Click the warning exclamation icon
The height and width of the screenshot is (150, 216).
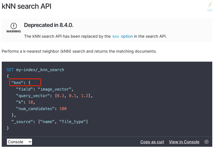(x=14, y=26)
